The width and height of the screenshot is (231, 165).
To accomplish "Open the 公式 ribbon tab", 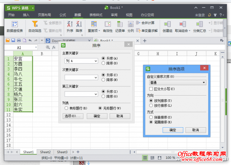I will pos(63,15).
